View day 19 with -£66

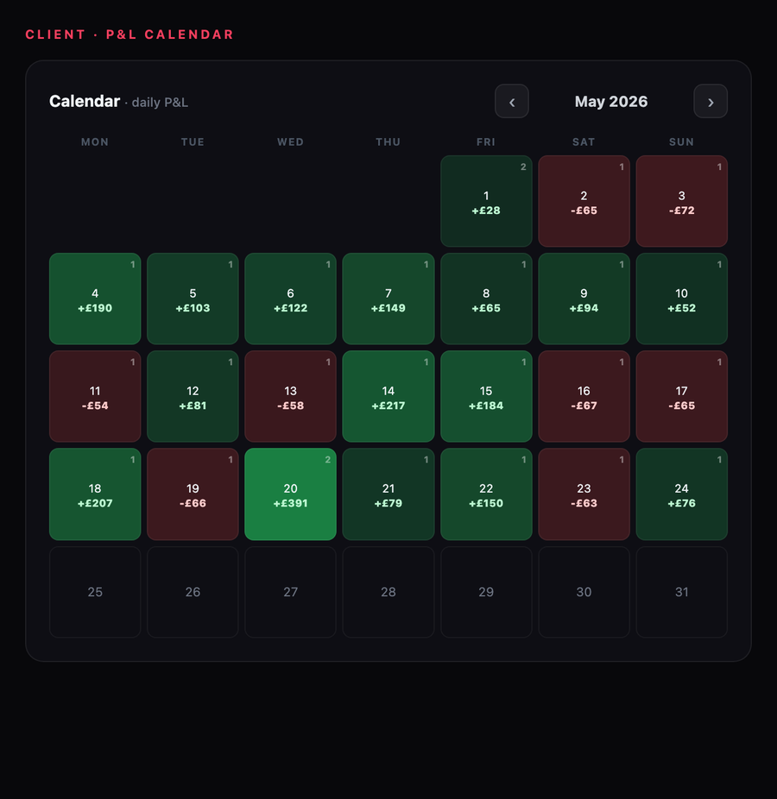point(193,494)
